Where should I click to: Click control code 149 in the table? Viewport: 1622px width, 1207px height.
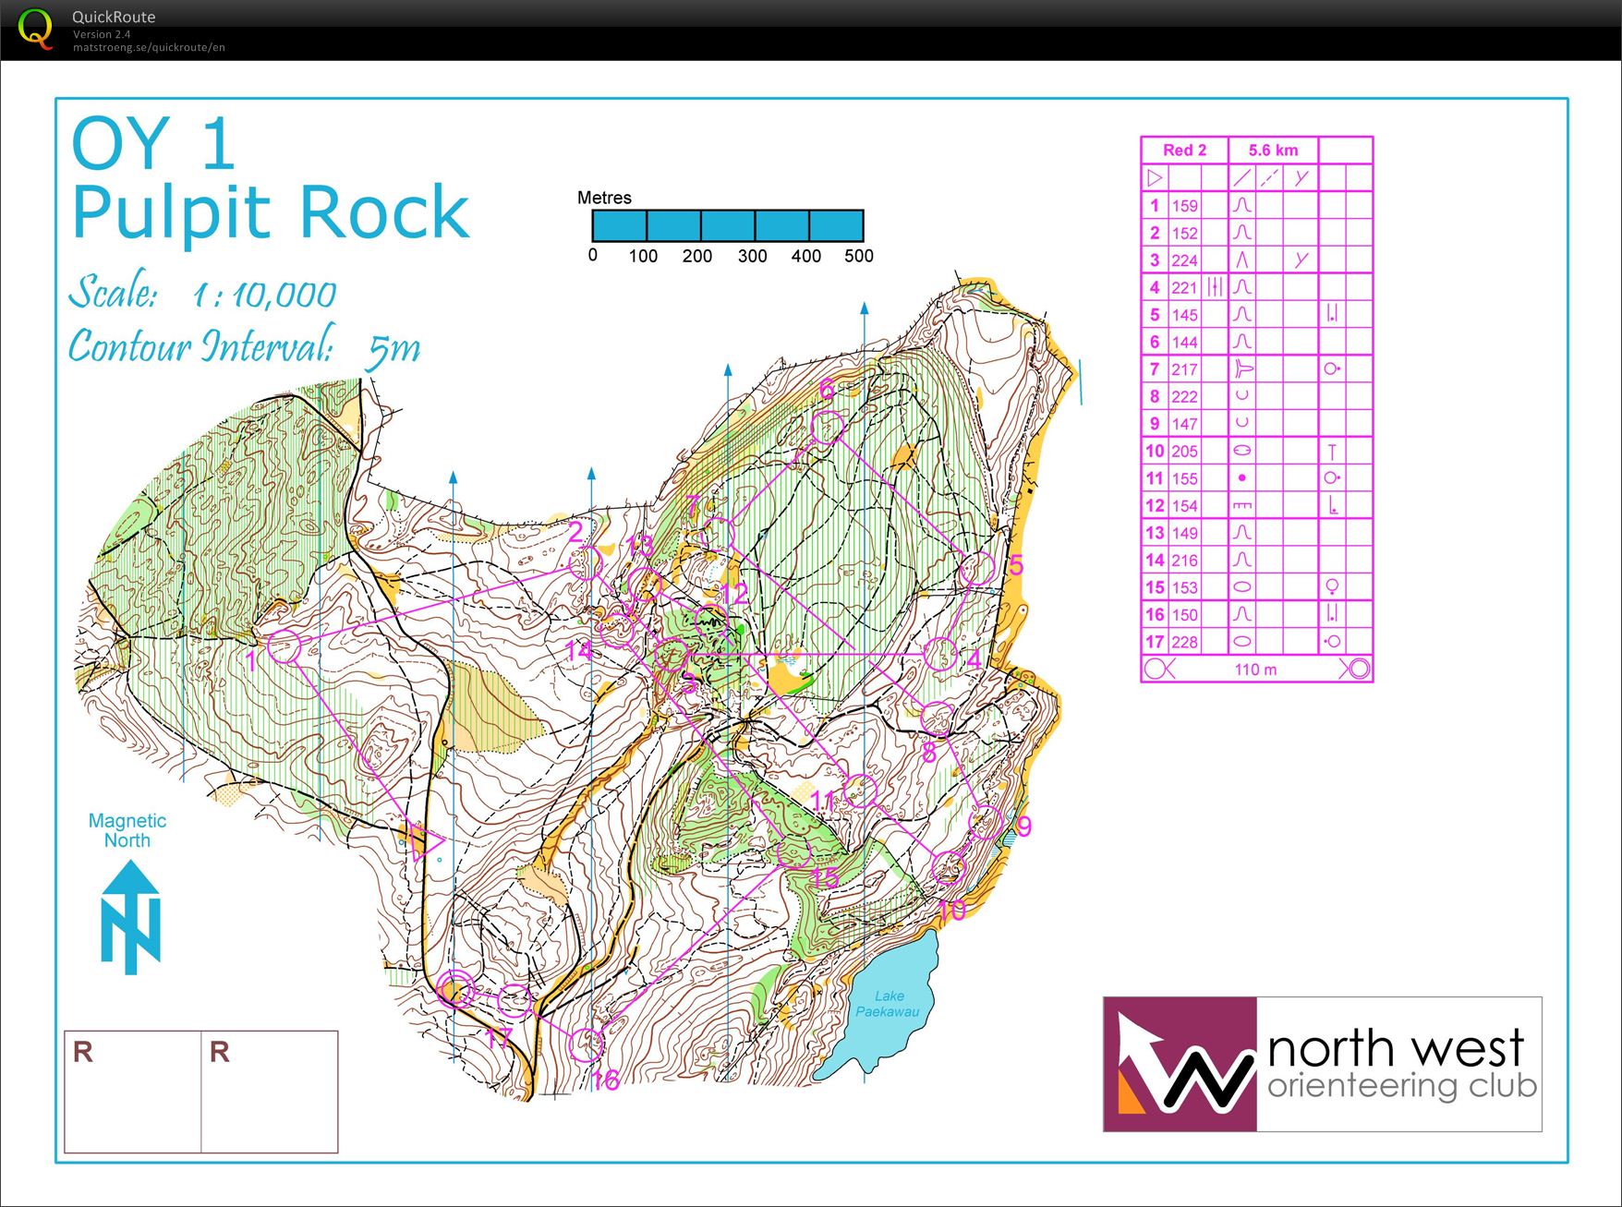click(1185, 533)
